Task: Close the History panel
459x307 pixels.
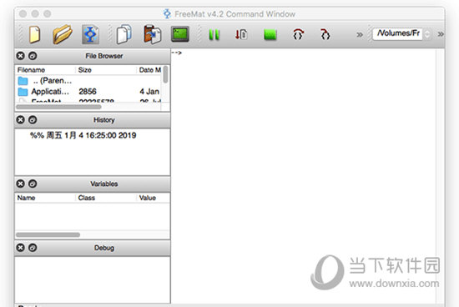Action: pos(21,119)
